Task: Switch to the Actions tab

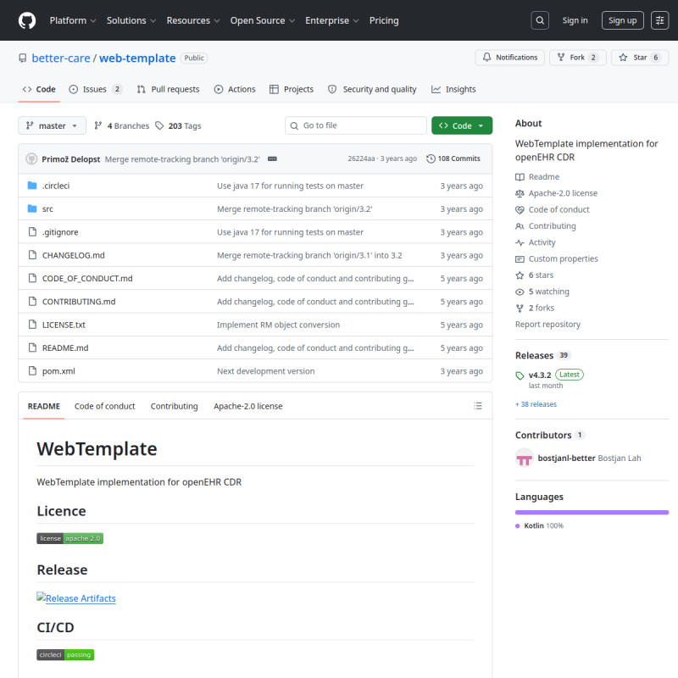Action: 235,89
